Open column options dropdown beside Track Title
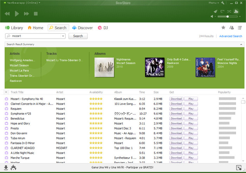 tap(6, 92)
